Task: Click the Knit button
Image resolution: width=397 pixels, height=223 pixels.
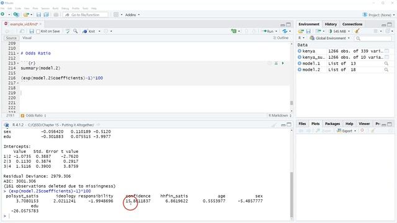Action: [89, 32]
